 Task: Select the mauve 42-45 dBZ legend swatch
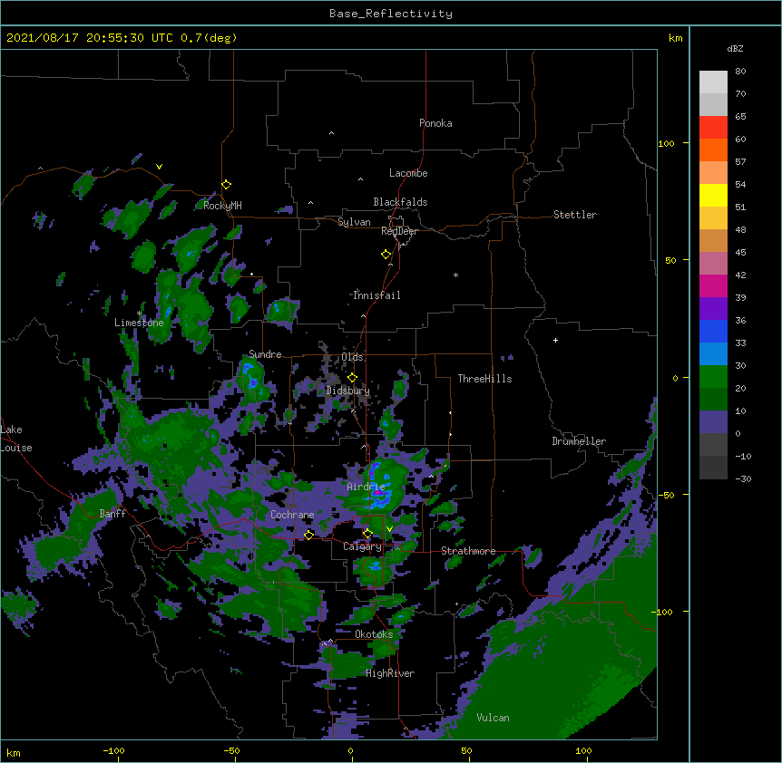pos(713,263)
